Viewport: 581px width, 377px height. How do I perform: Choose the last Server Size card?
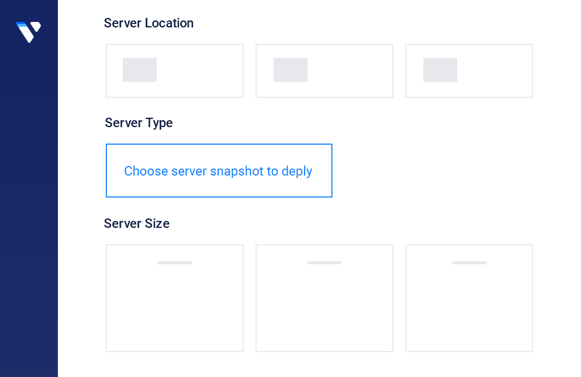(x=469, y=298)
